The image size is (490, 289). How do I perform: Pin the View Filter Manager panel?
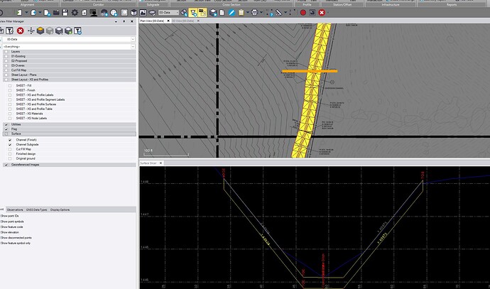pos(124,21)
